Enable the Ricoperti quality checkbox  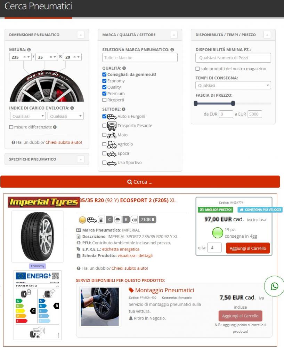[104, 100]
